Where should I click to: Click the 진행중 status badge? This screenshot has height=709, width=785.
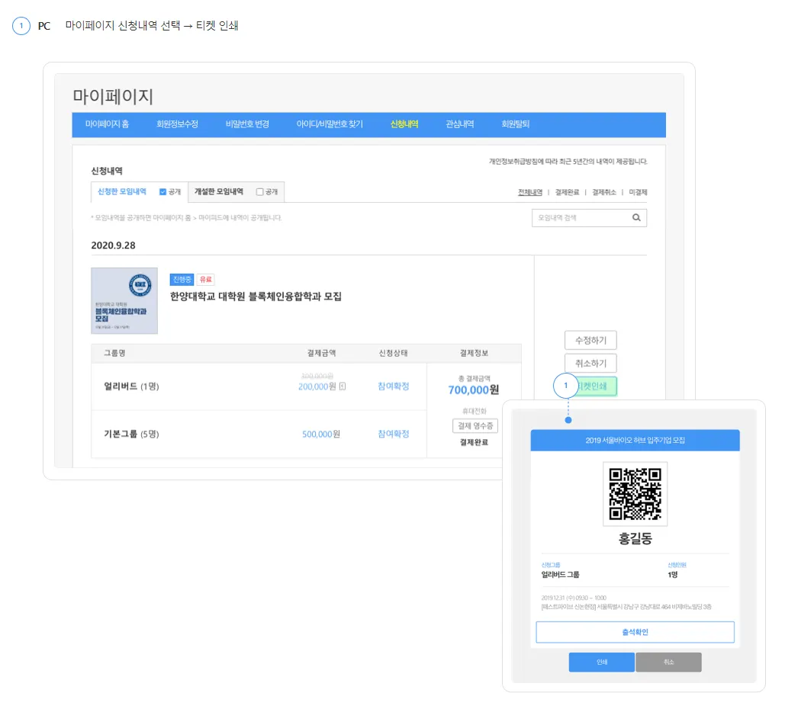[182, 279]
